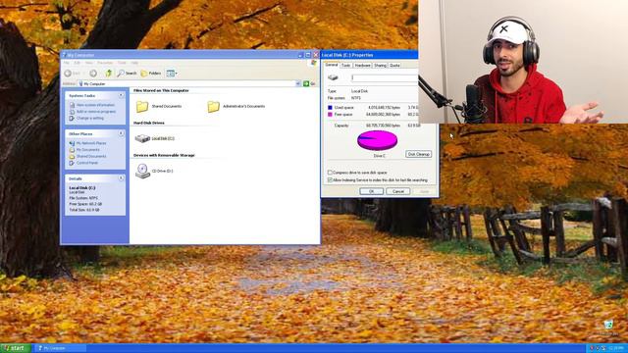The width and height of the screenshot is (628, 353).
Task: Switch to the Sharing tab
Action: pos(380,66)
